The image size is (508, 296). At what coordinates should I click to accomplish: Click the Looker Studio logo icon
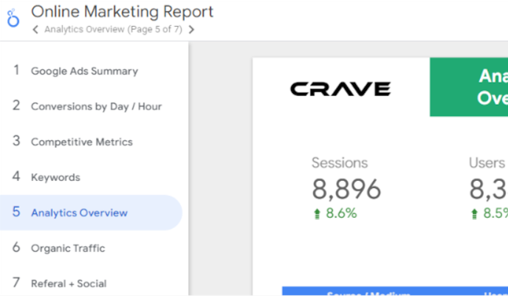click(13, 18)
